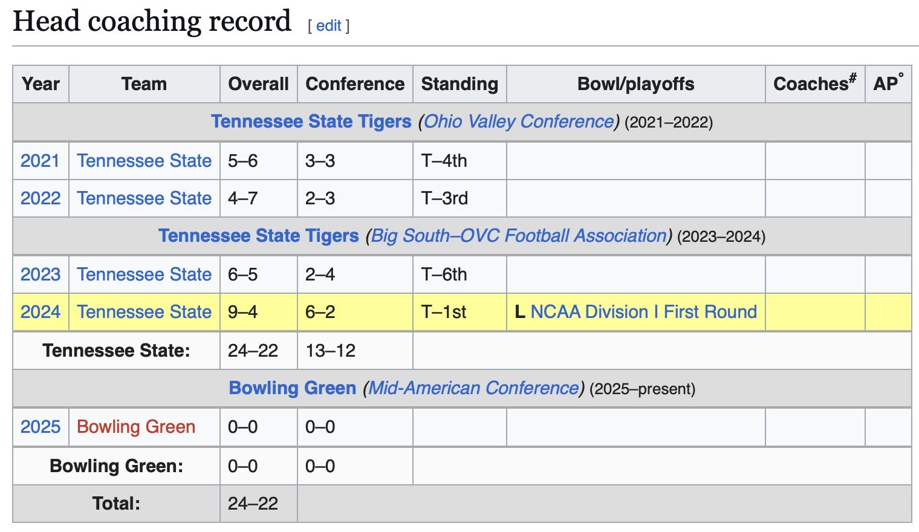Click the AP column header cell
This screenshot has height=532, width=919.
[x=888, y=84]
